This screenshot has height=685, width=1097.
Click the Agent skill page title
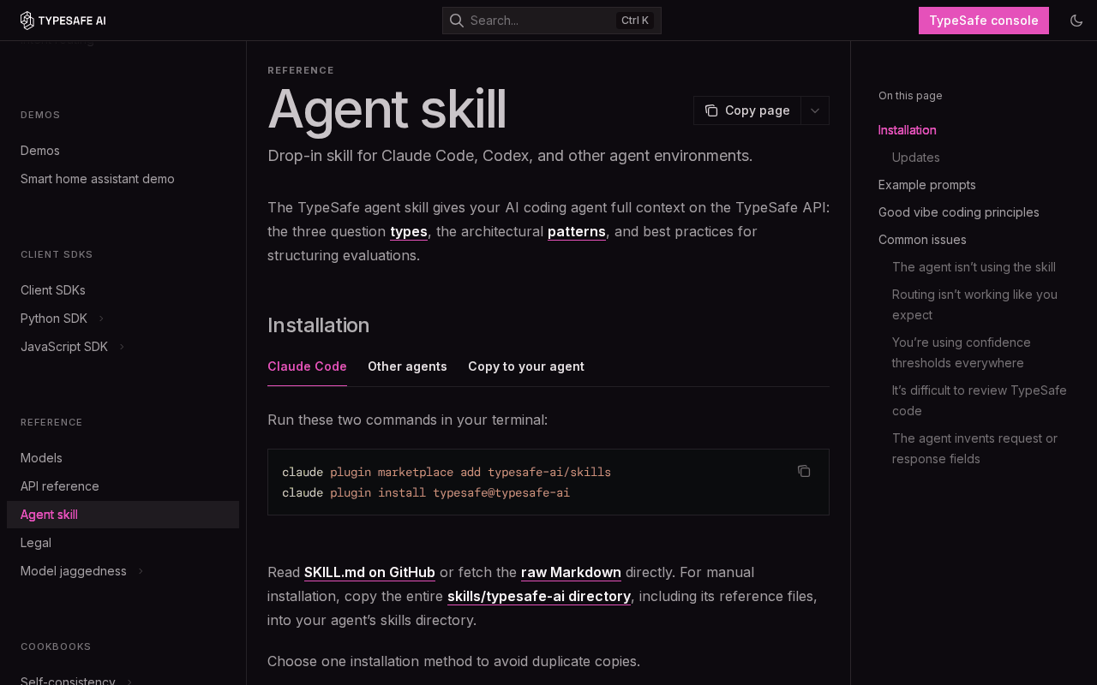coord(387,110)
